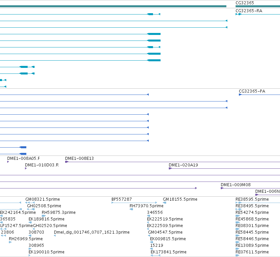Click the EK009815.5prime EST label
Image resolution: width=280 pixels, height=257 pixels.
click(x=168, y=239)
